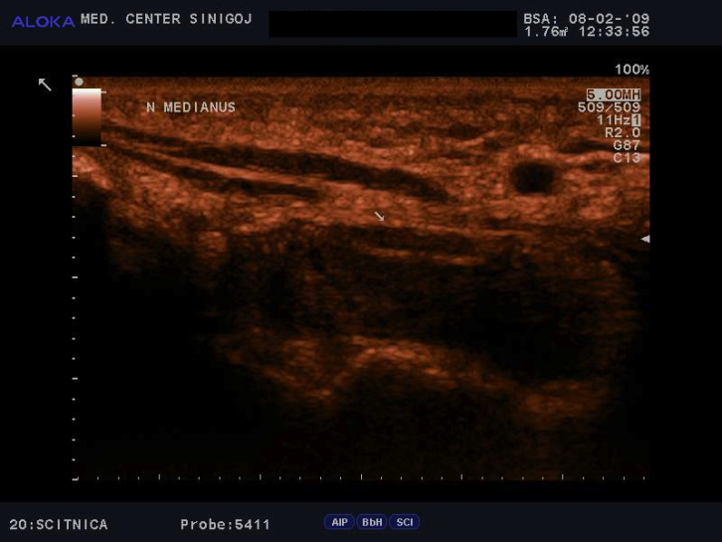Screen dimensions: 722x542
Task: Click the AIP badge button
Action: point(339,522)
